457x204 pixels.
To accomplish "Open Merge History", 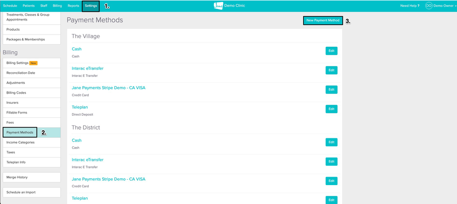I will click(32, 177).
